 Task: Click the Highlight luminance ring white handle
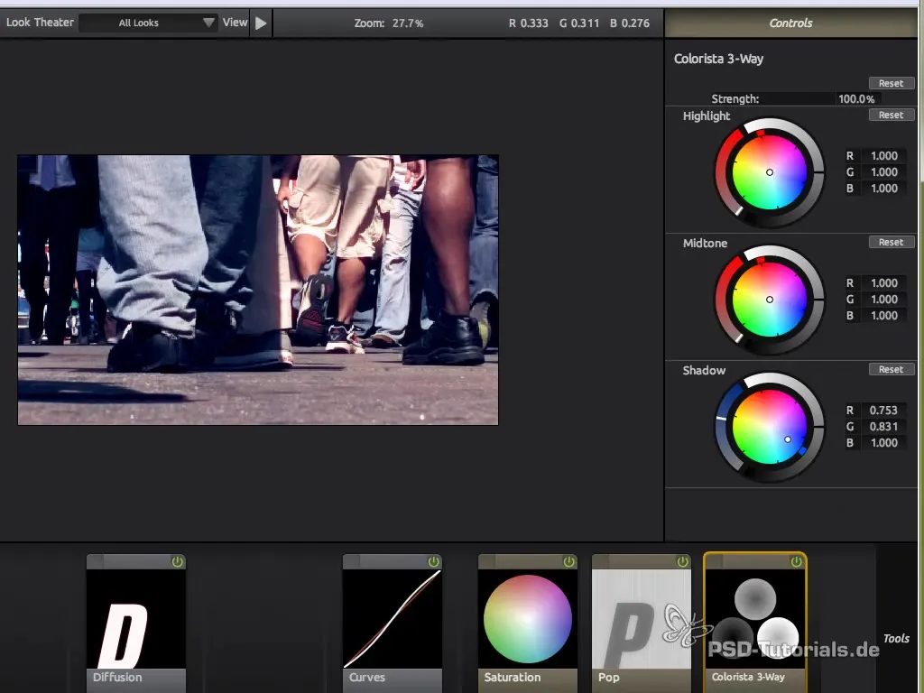coord(738,211)
